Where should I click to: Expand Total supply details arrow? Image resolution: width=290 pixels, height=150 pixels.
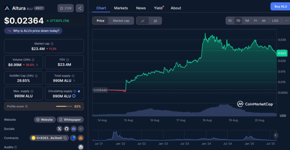[74, 80]
